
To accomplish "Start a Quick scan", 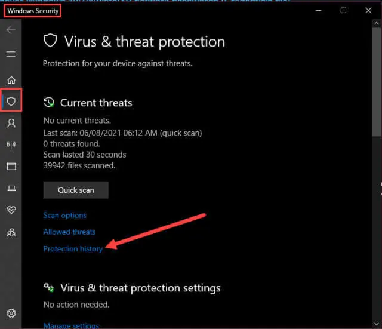I will pos(76,190).
